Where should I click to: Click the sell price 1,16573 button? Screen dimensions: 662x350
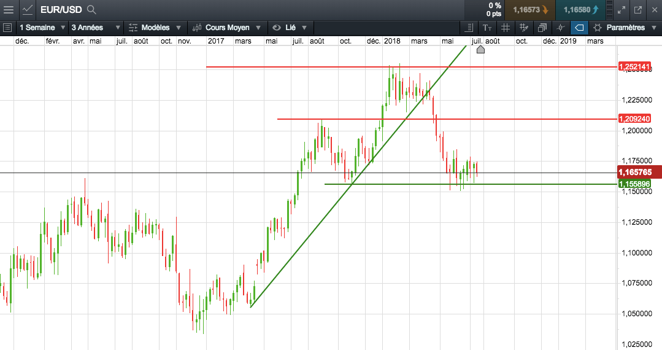pos(530,10)
